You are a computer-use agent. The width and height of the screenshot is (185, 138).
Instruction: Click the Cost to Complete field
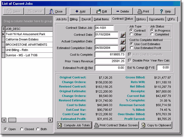(110, 55)
